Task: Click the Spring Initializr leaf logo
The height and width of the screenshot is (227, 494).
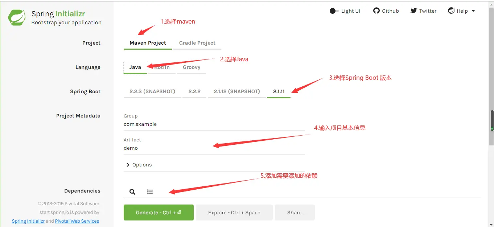Action: (x=17, y=18)
